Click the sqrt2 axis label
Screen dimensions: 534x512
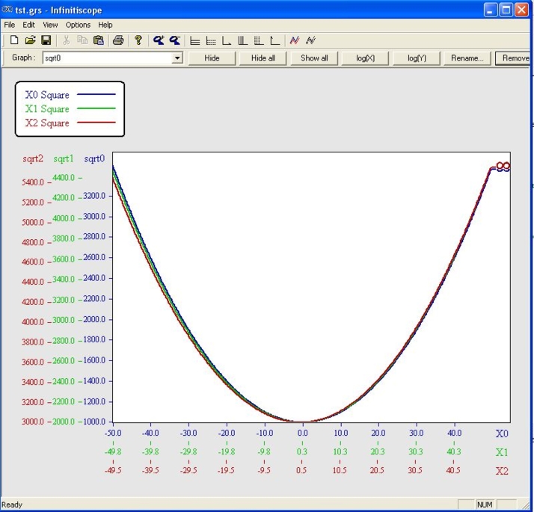click(x=33, y=158)
